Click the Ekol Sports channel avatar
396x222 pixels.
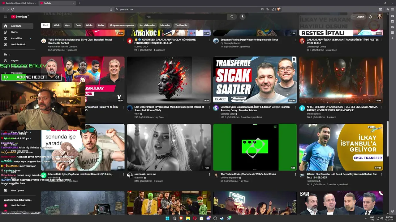click(x=302, y=175)
